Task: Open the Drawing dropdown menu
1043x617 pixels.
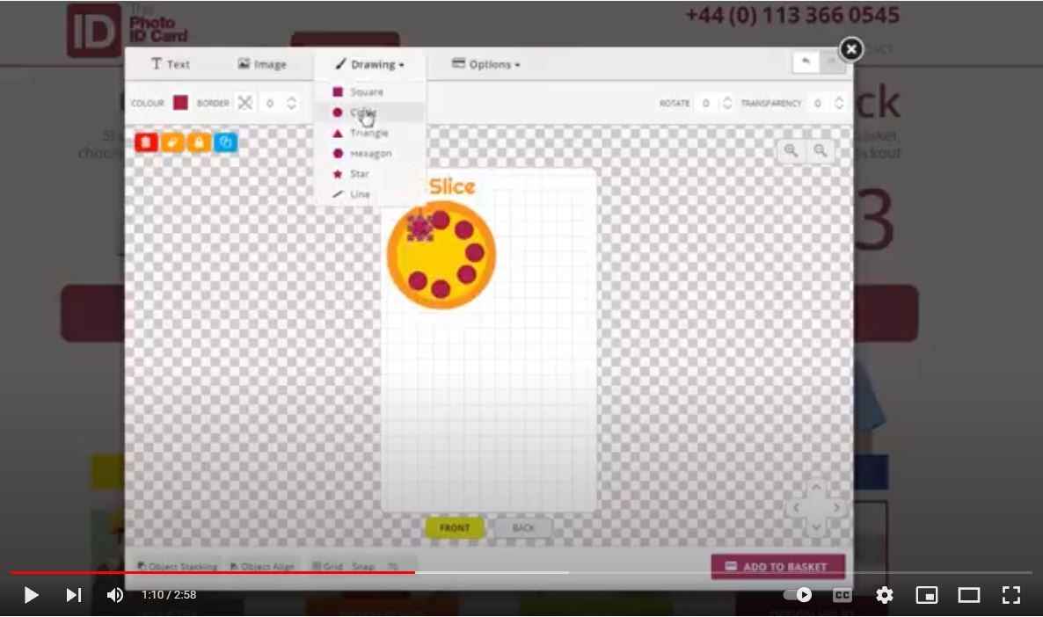Action: [x=369, y=63]
